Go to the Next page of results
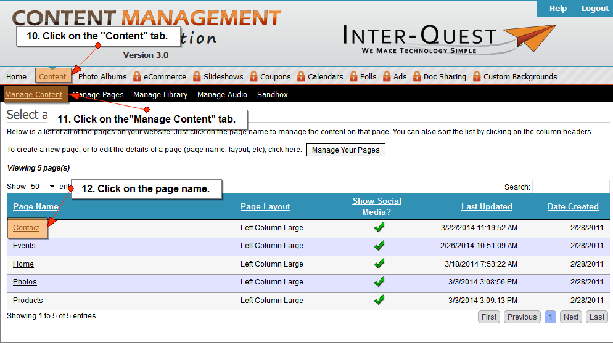613x343 pixels. click(x=571, y=317)
